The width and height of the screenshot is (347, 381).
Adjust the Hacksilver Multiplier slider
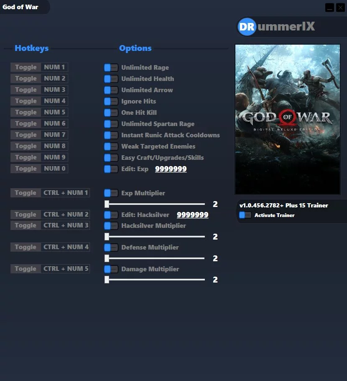tap(155, 237)
